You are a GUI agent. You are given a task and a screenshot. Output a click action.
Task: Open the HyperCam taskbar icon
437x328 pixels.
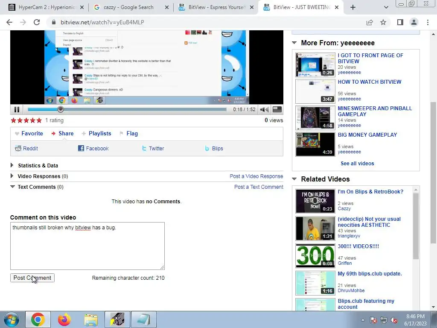(x=117, y=319)
